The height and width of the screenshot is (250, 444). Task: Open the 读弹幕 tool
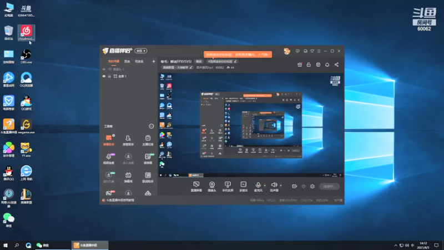148,159
